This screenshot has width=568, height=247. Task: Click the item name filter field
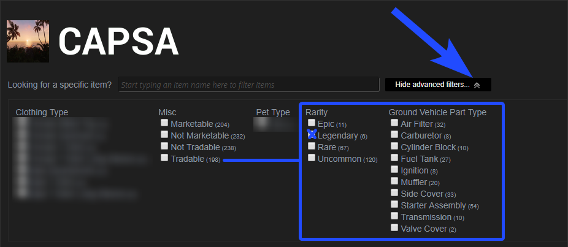[x=248, y=85]
